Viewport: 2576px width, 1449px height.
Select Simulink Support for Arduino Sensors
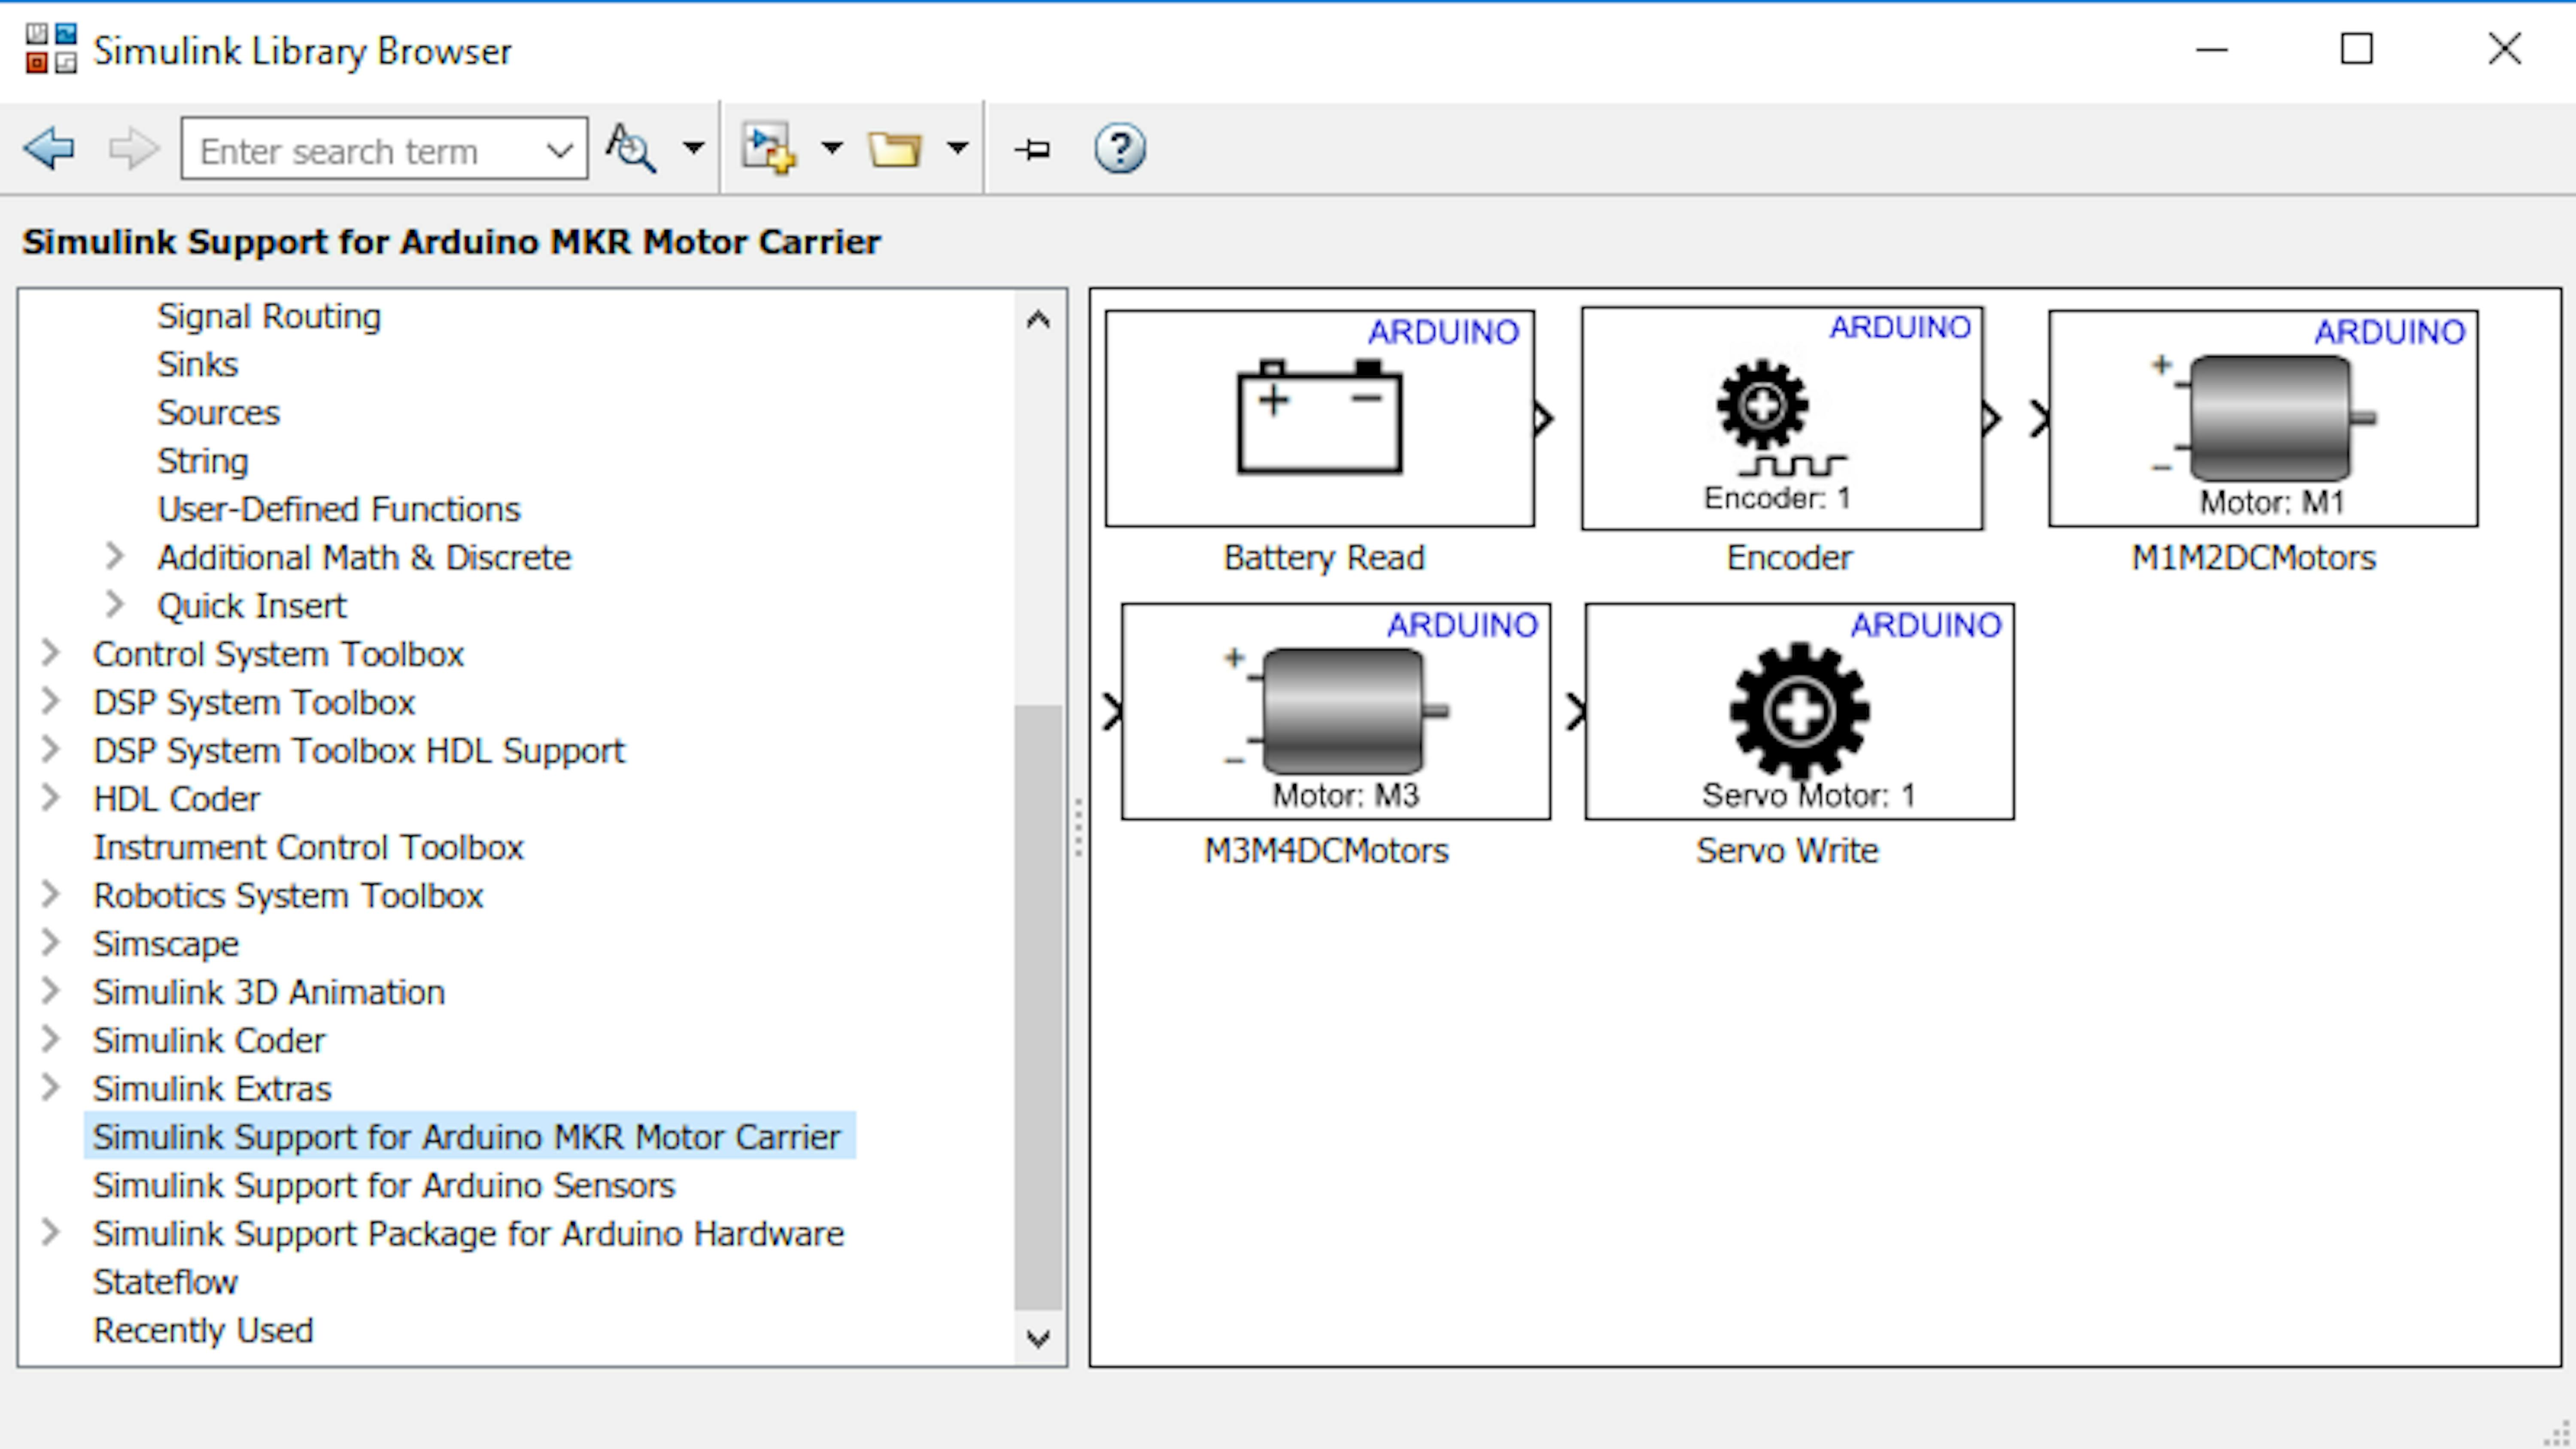(x=384, y=1185)
